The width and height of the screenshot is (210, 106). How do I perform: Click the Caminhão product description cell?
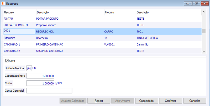pos(143,44)
